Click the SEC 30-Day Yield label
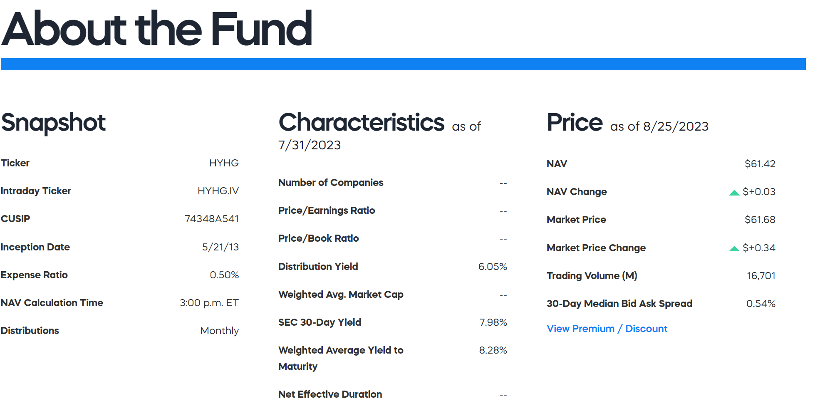815x406 pixels. coord(320,322)
